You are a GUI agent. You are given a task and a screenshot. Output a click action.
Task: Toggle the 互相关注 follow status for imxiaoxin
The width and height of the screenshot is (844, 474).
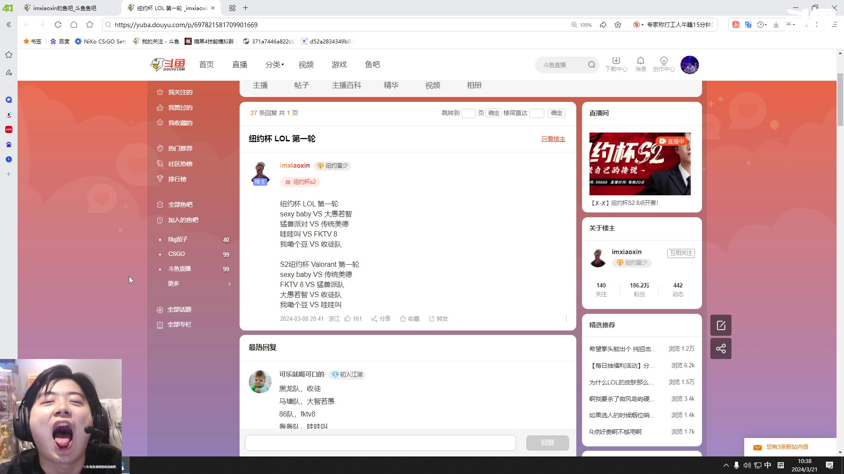tap(680, 253)
